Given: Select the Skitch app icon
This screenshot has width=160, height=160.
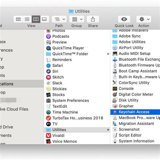Looking at the screenshot, I should 49,77.
